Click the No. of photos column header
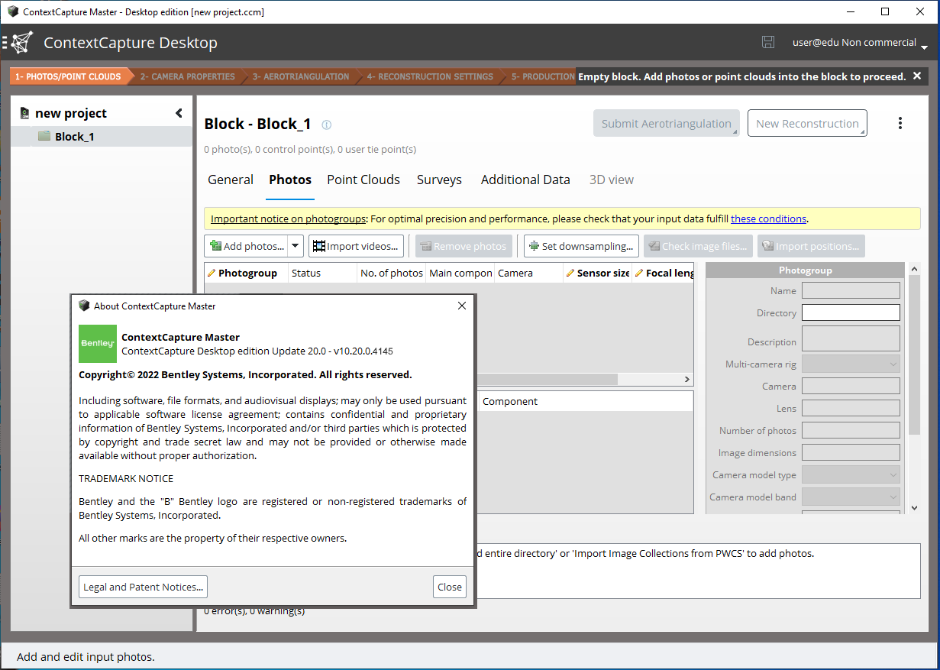This screenshot has height=670, width=940. [x=391, y=273]
